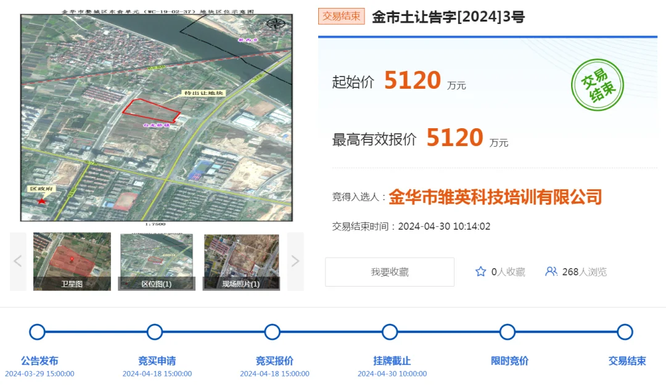This screenshot has width=666, height=387.
Task: Select the 挂牌截止 timeline node
Action: [390, 332]
